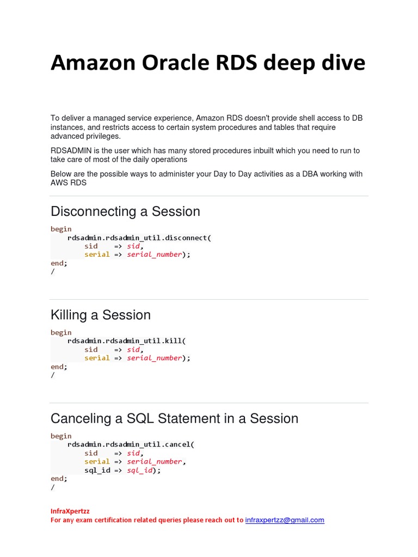Viewport: 418px width, 557px height.
Task: Click the rdsadmin_util.disconnect code line
Action: (x=139, y=238)
